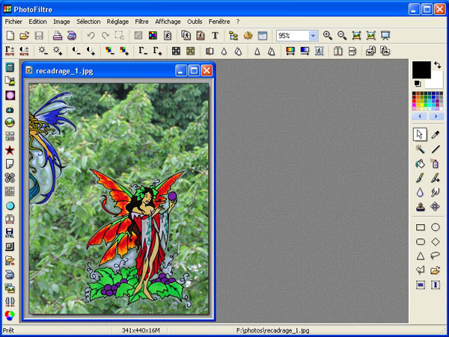Select the Clone stamp tool
Screen dimensions: 449x337
[420, 207]
